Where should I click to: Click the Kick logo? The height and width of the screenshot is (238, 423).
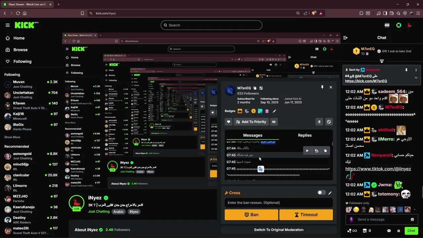coord(26,25)
